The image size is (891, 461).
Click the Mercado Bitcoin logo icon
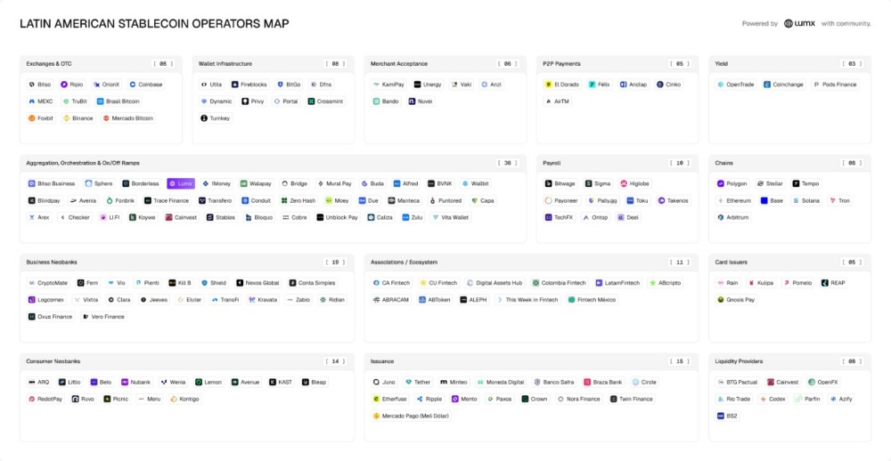106,118
